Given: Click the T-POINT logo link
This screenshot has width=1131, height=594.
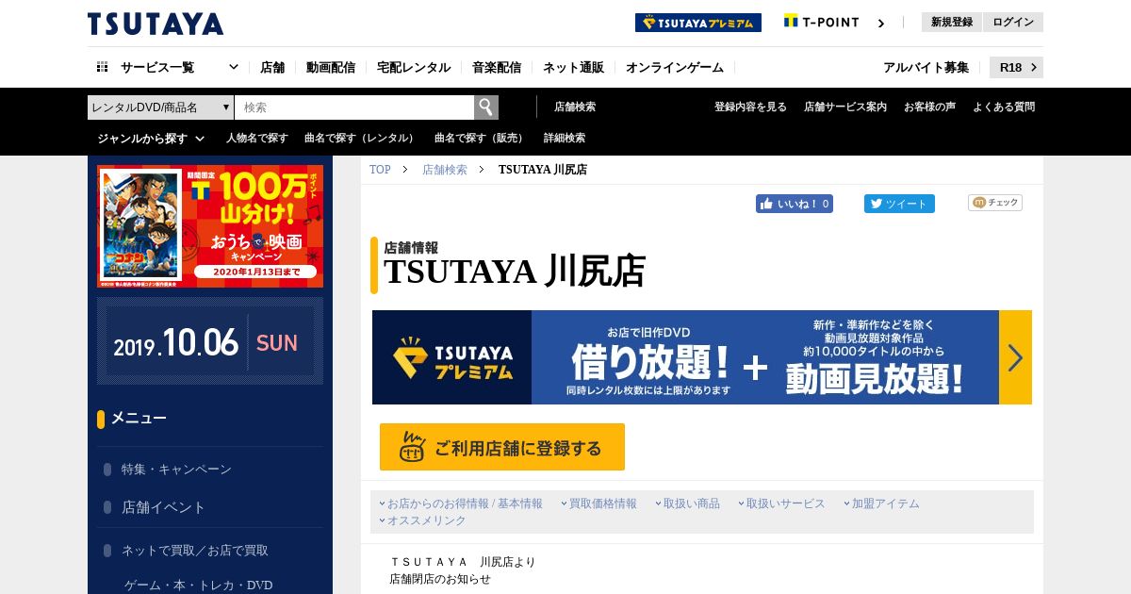Looking at the screenshot, I should click(821, 22).
